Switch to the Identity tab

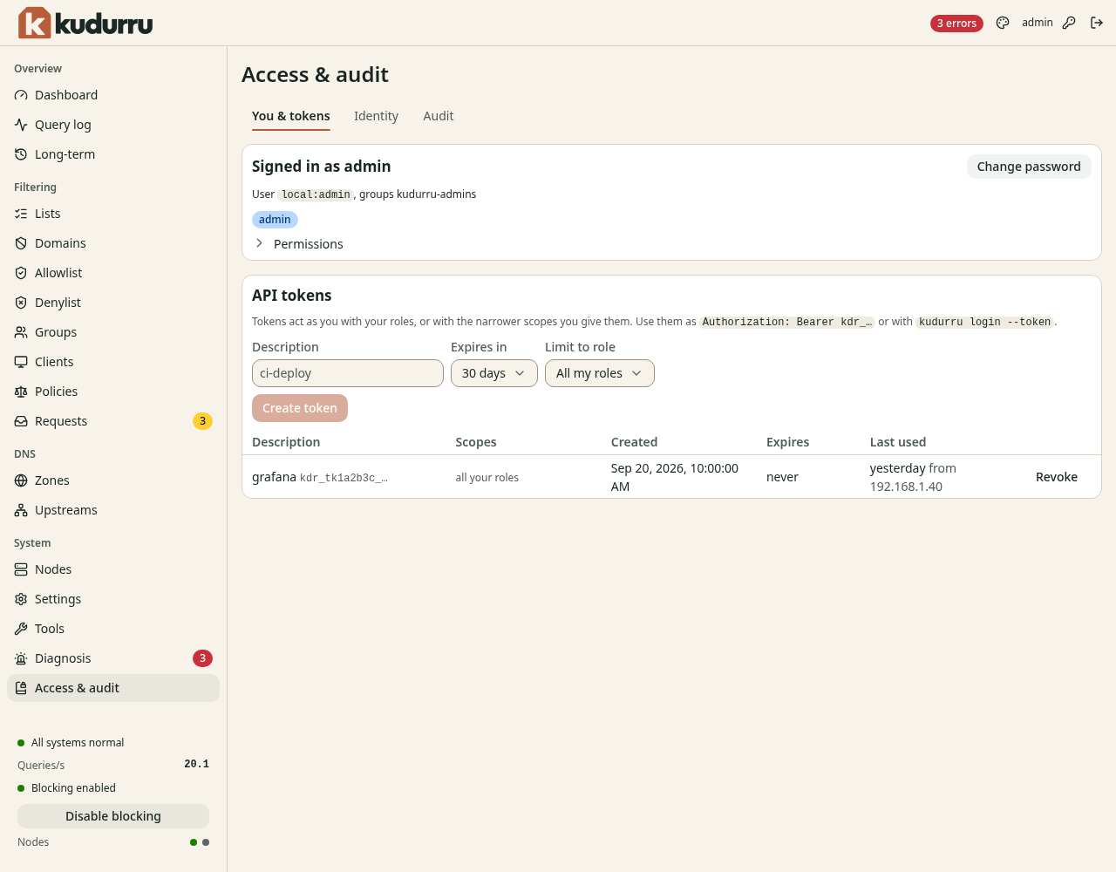point(376,116)
